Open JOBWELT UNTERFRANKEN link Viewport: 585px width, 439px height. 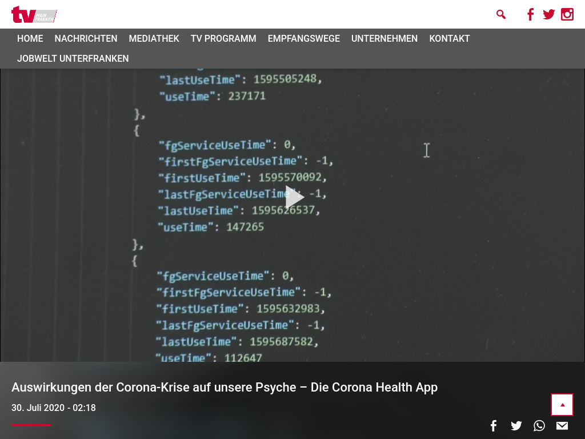tap(73, 59)
